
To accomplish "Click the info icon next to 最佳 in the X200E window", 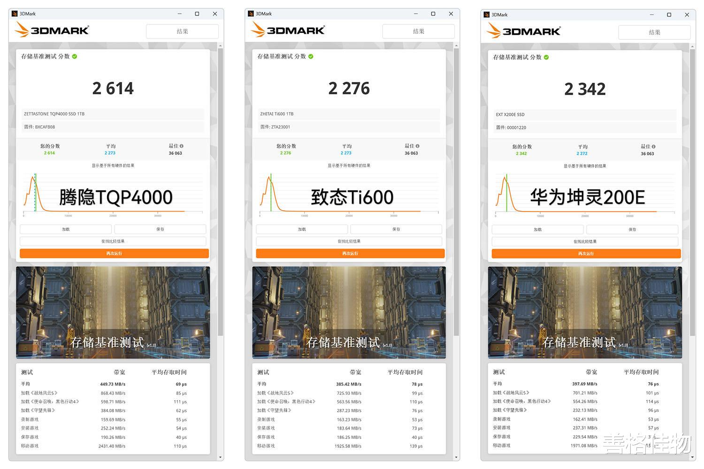I will [654, 146].
